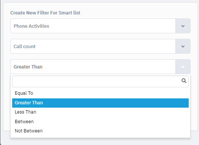
Task: Choose the Not Between option
Action: [x=100, y=131]
